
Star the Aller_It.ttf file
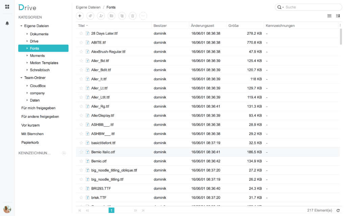point(81,79)
